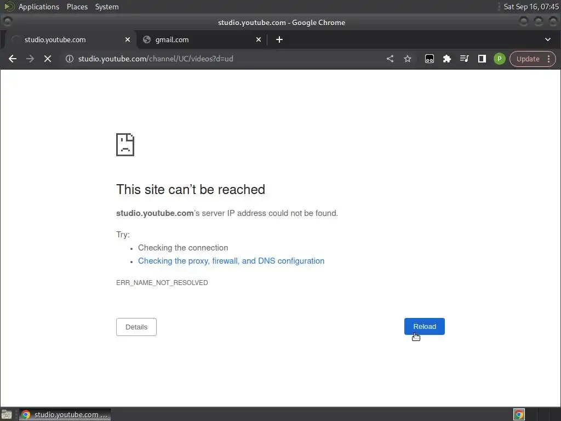This screenshot has width=561, height=421.
Task: View site information icon in address bar
Action: click(70, 59)
